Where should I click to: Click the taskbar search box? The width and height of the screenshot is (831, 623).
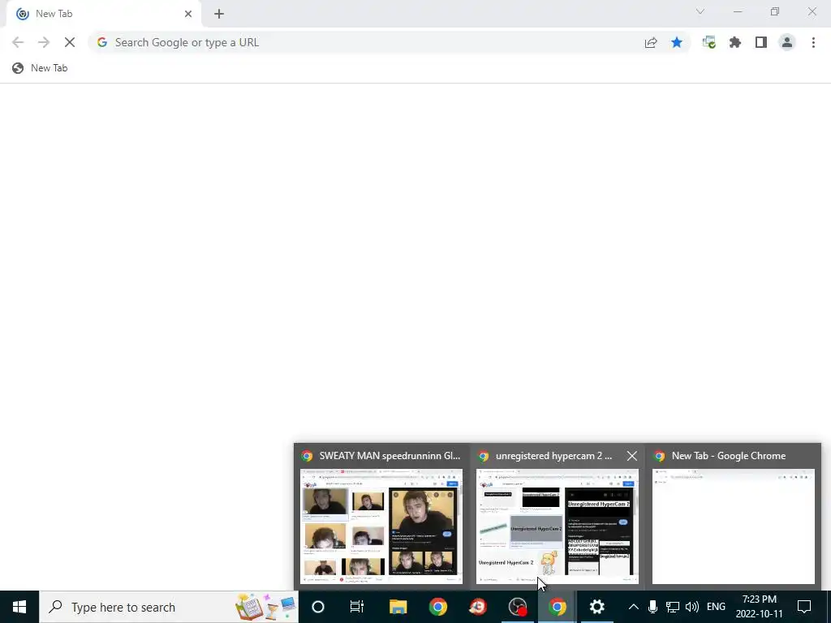169,607
